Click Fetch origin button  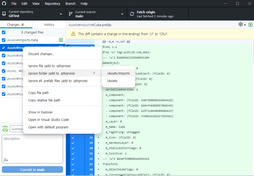158,14
